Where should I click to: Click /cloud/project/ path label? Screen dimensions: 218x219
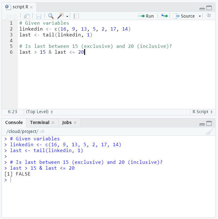[22, 131]
